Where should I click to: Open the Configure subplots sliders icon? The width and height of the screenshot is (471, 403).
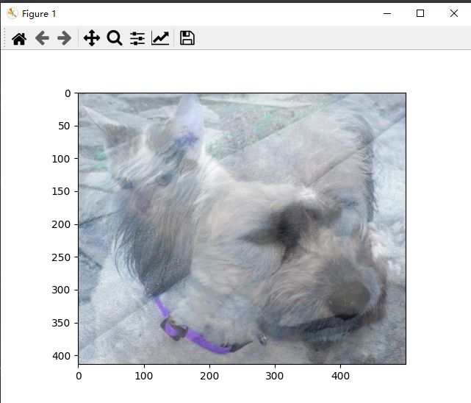click(x=137, y=38)
